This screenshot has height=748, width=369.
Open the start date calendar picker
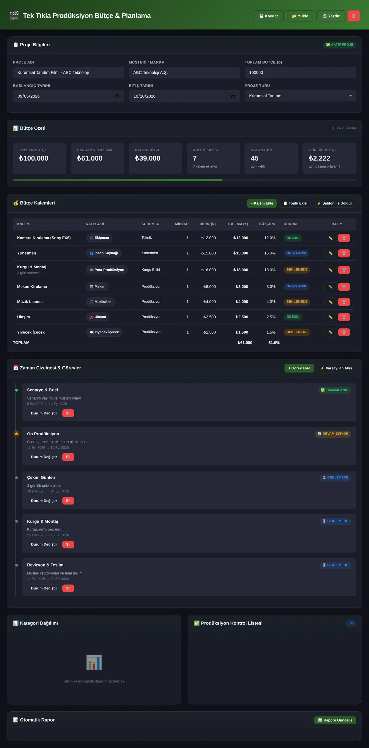pos(117,96)
